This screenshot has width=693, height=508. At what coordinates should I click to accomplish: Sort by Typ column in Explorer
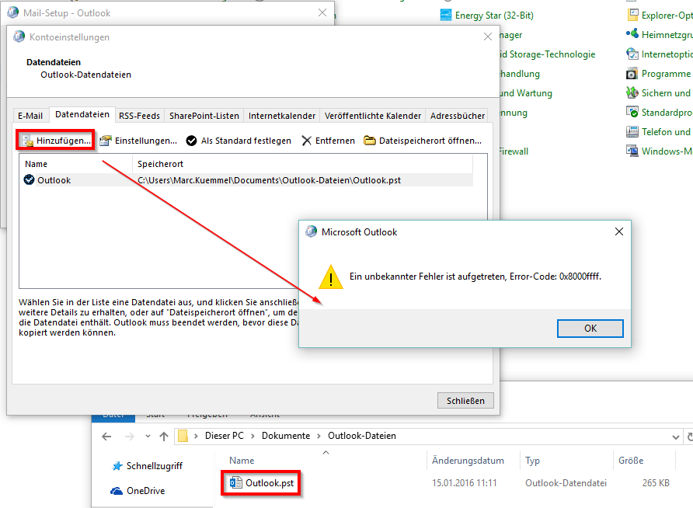point(532,461)
